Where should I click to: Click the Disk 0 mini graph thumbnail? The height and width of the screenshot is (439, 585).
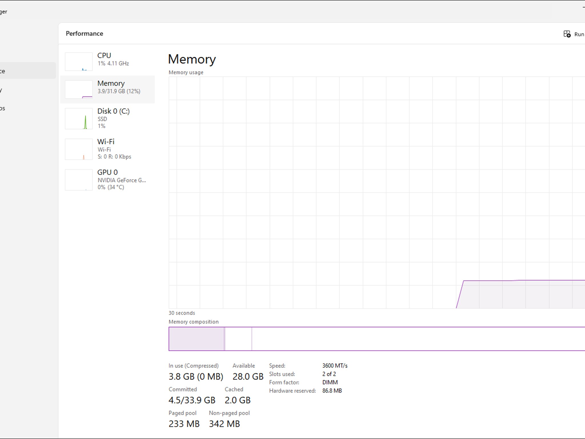coord(79,119)
